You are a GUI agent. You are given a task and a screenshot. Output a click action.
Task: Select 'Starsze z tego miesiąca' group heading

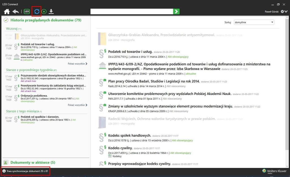(24, 111)
